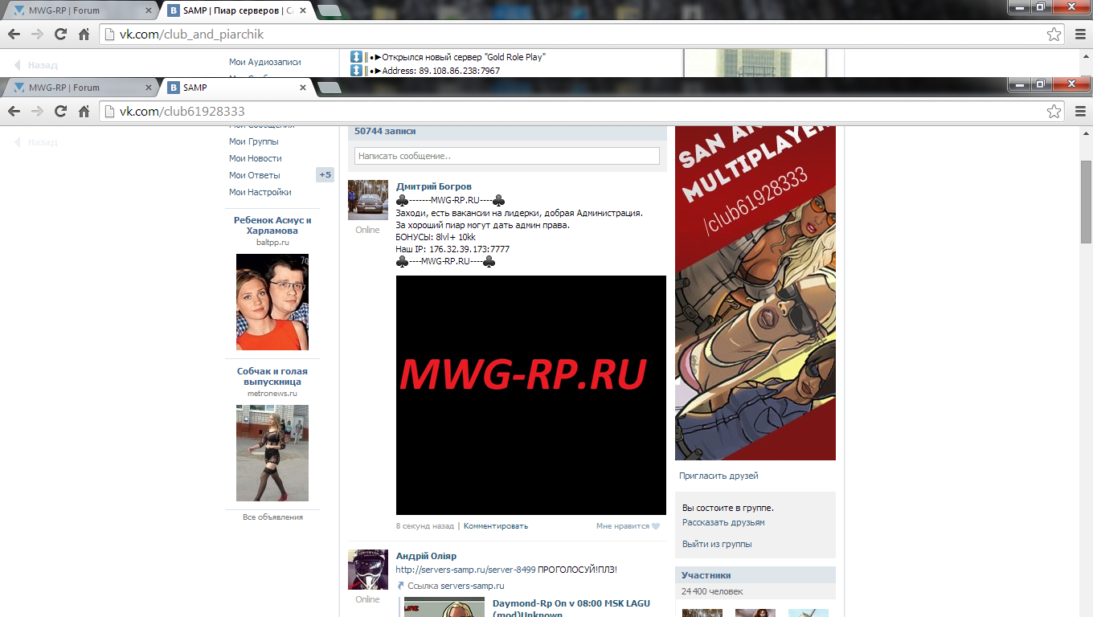Open Мои Аудиозаписи in back window
The width and height of the screenshot is (1093, 617).
(x=264, y=62)
